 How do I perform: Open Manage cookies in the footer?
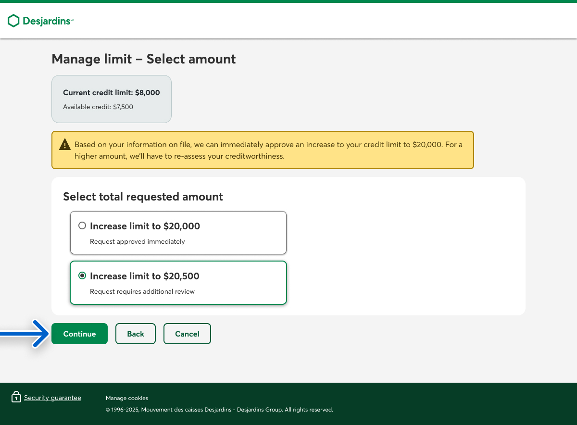[127, 398]
